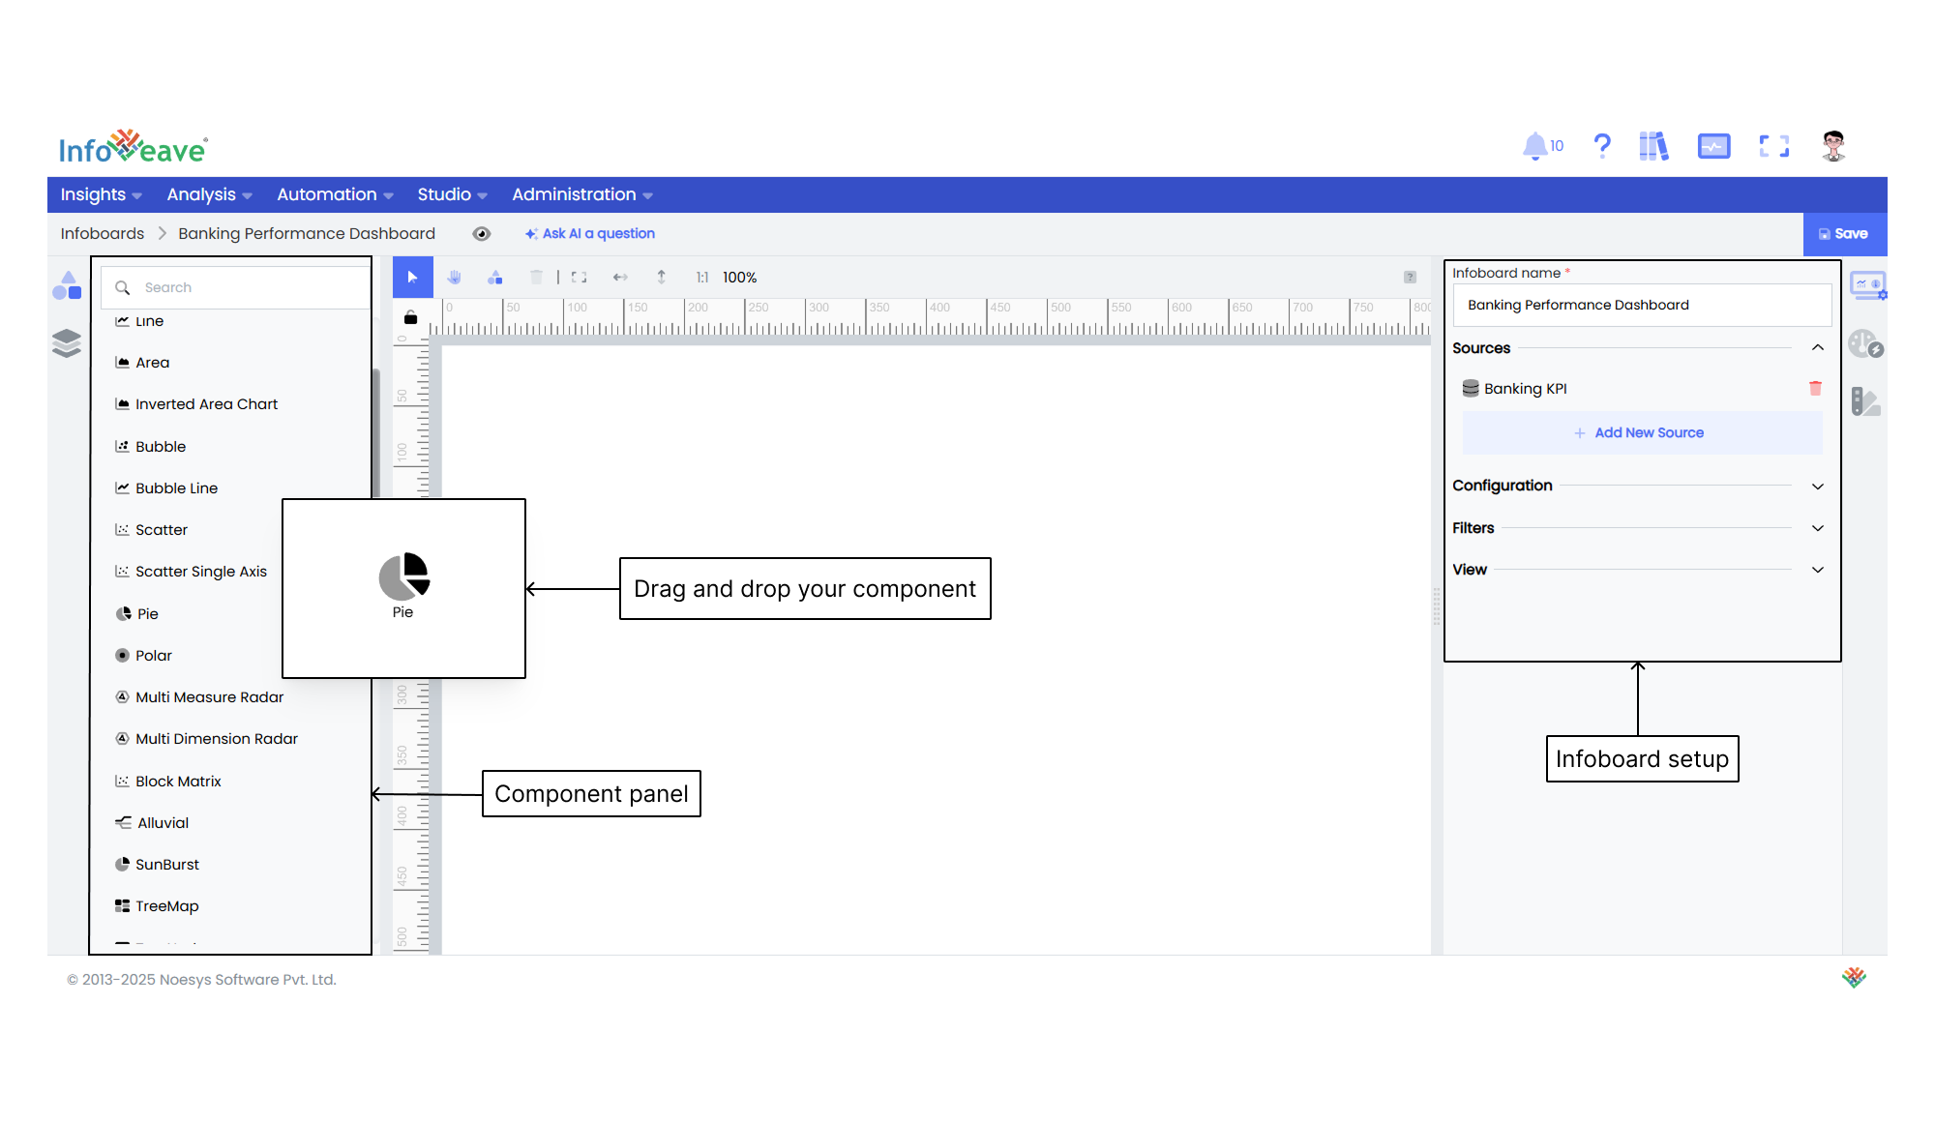Click the help question mark icon

pyautogui.click(x=1602, y=146)
